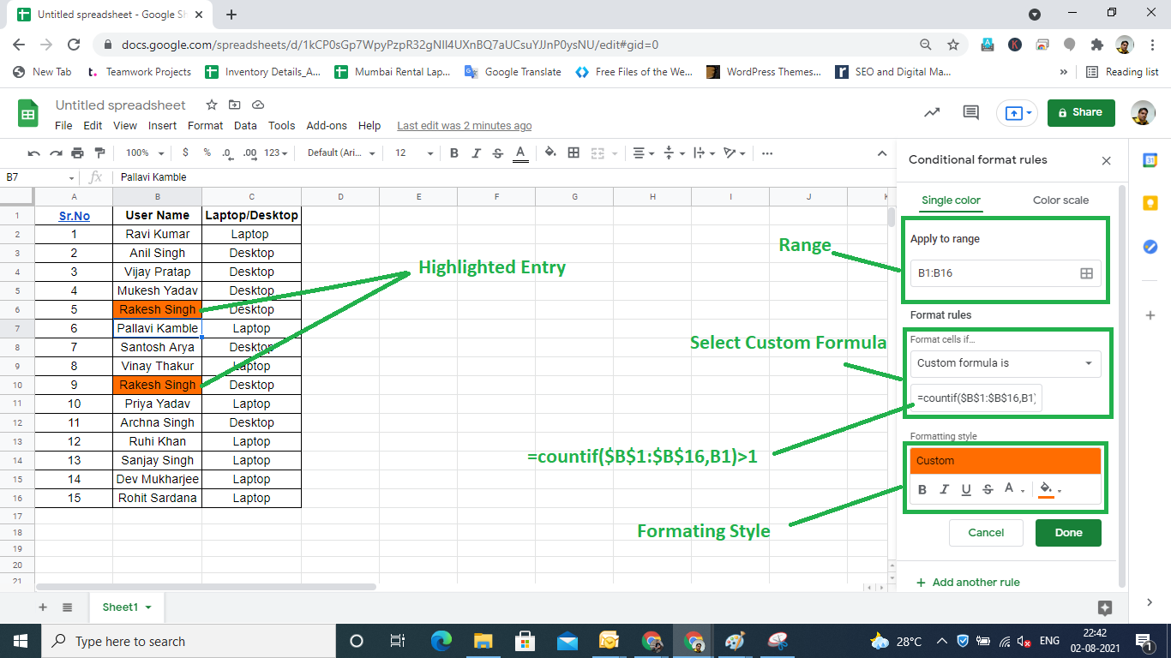1171x658 pixels.
Task: Click the Apply to range B1:B16 field
Action: (x=1006, y=273)
